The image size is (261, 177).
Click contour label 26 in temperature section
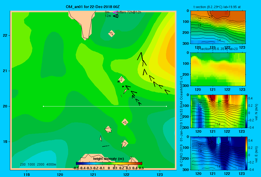(211, 17)
